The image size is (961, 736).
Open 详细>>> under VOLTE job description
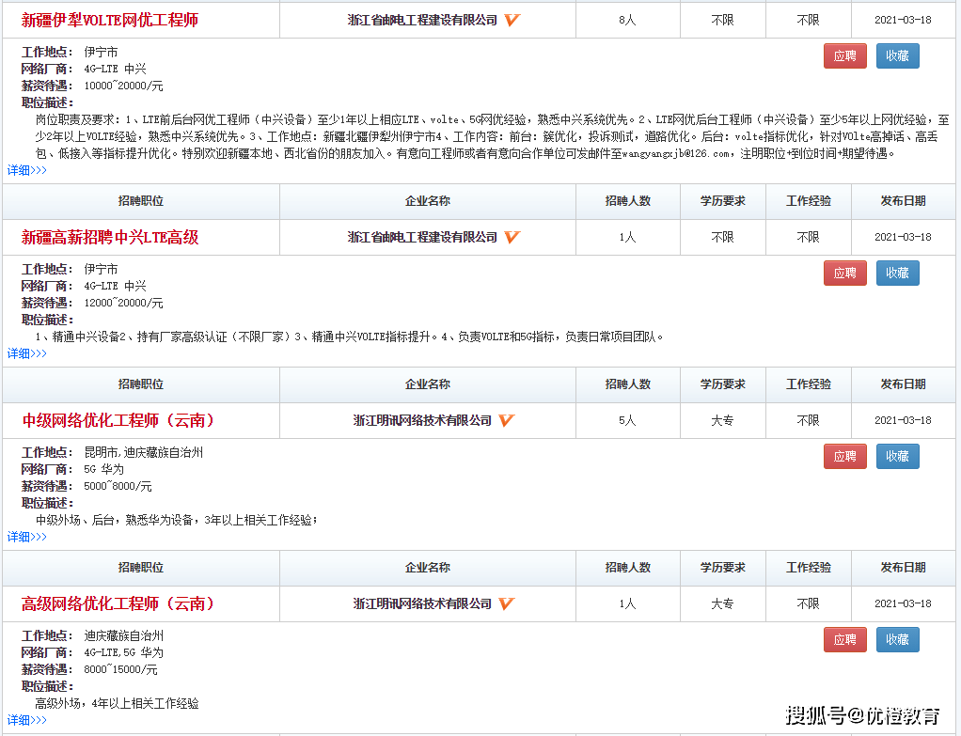tap(27, 170)
